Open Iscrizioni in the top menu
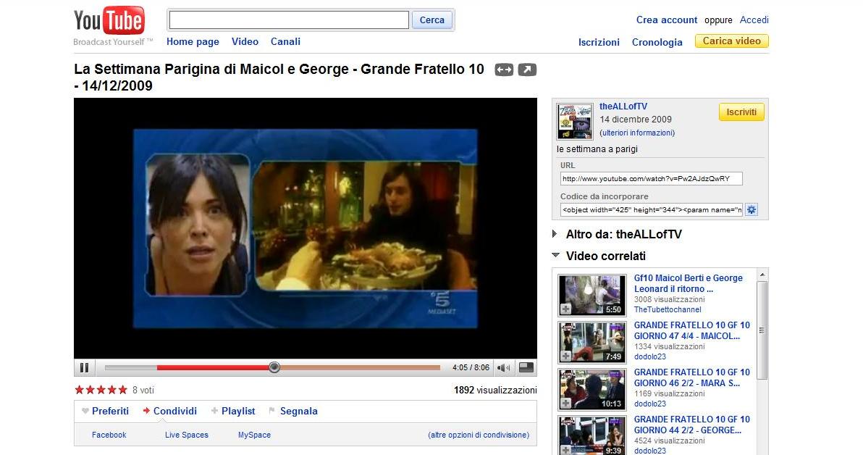863x455 pixels. 599,43
